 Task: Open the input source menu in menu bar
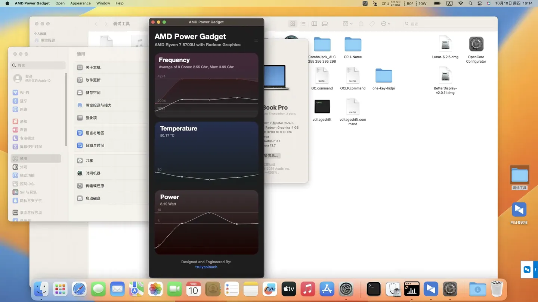point(449,3)
